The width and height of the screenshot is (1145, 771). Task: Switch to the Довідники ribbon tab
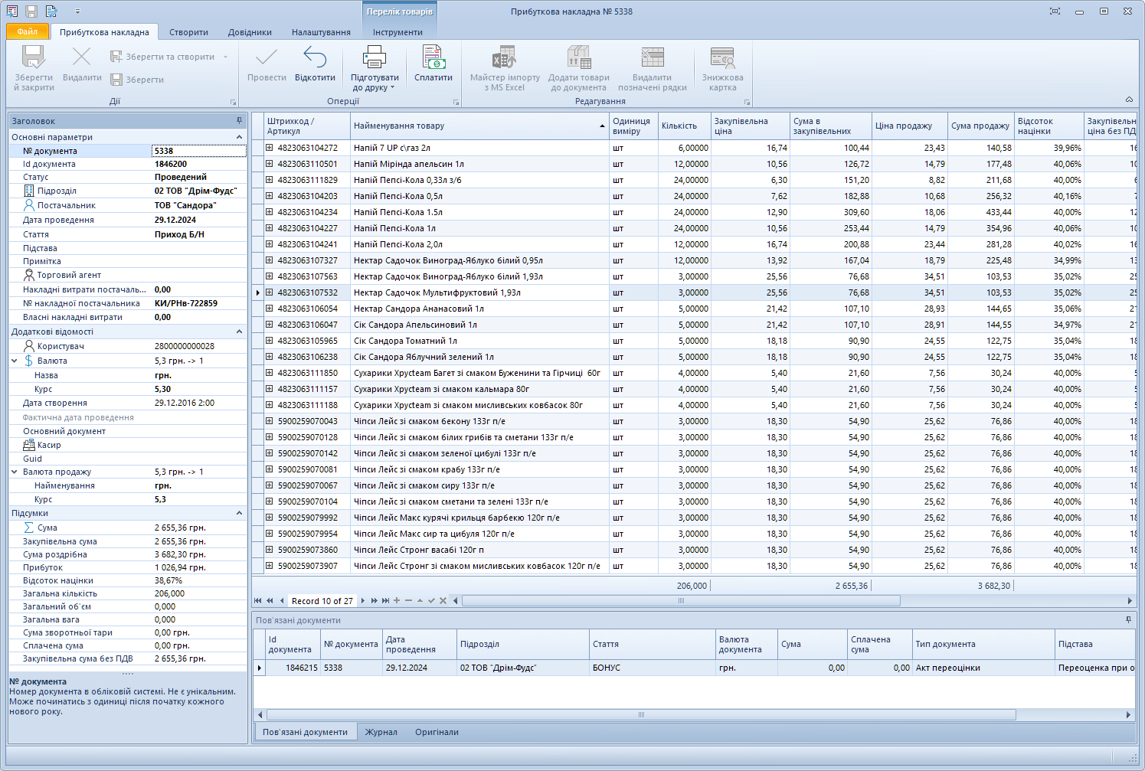point(250,32)
